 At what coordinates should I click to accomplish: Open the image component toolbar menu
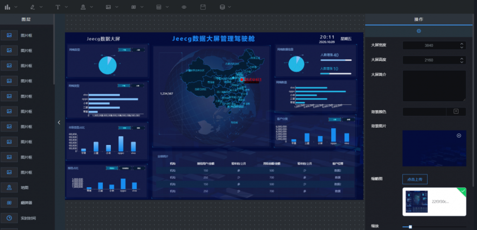[x=112, y=7]
